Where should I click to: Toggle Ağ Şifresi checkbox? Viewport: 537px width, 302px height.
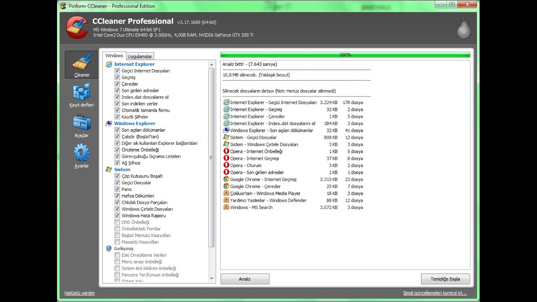[117, 163]
